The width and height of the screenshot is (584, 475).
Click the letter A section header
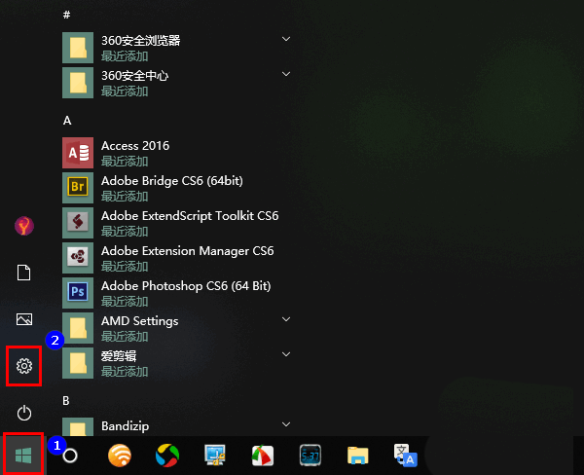click(x=67, y=121)
